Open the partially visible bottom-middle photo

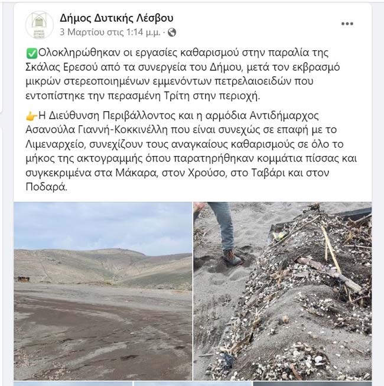[193, 384]
